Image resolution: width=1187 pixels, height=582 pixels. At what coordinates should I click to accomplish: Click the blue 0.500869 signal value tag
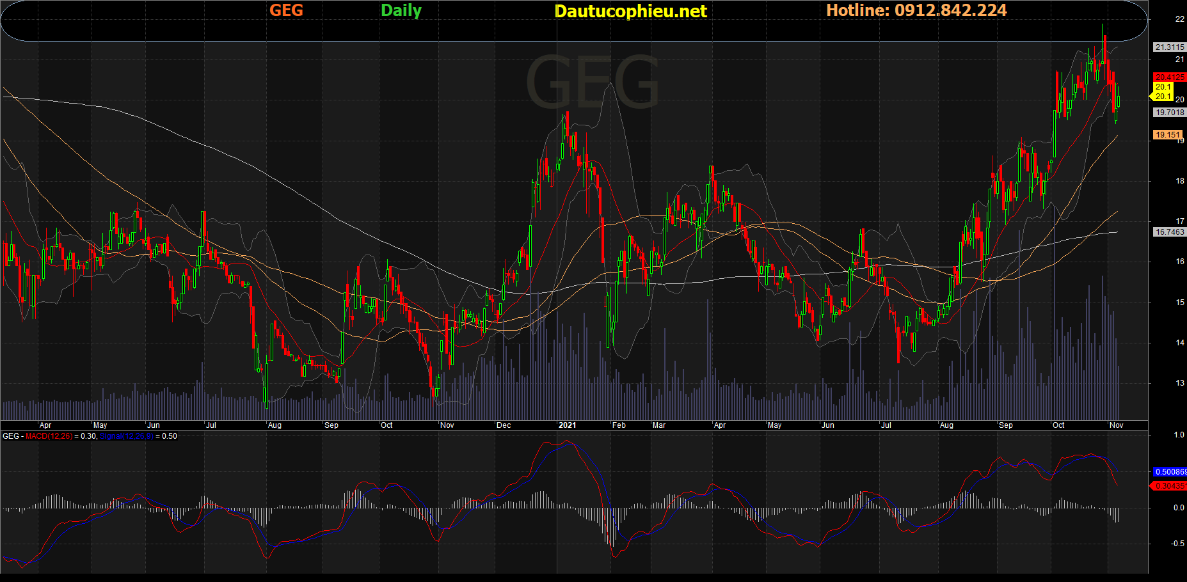(1170, 472)
